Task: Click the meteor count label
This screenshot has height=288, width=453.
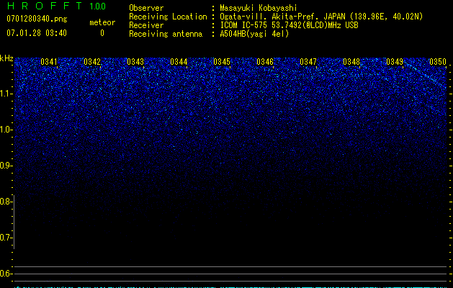Action: coord(102,22)
